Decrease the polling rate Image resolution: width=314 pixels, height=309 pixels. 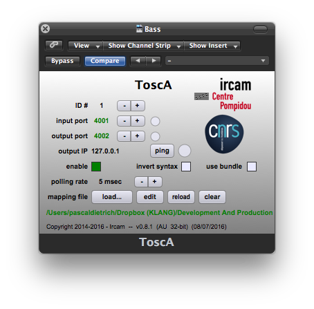pyautogui.click(x=142, y=182)
